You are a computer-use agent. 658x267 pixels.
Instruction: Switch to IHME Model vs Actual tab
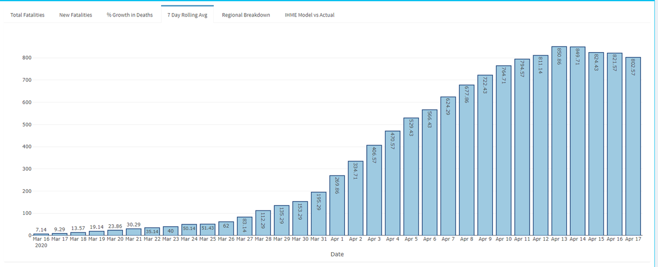pos(310,15)
